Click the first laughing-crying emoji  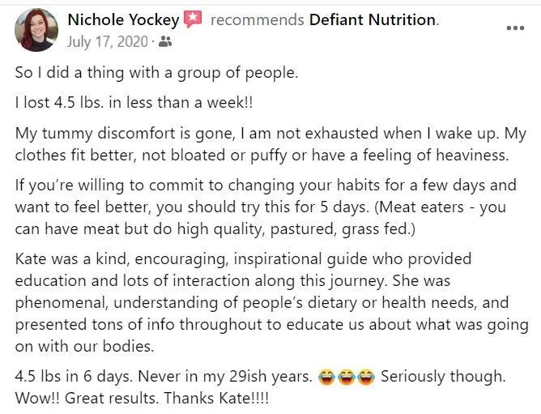(327, 377)
